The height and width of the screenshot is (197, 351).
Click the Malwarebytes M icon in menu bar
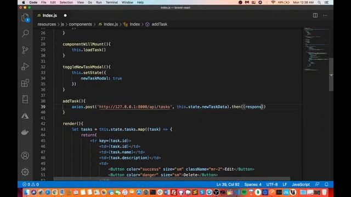click(247, 2)
